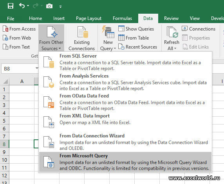Screen dimensions: 224x184
Task: Click Edit Links icon
Action: tap(185, 47)
